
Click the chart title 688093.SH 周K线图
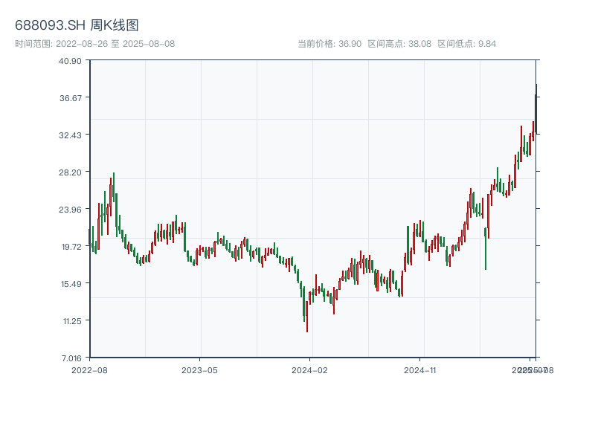coord(77,25)
